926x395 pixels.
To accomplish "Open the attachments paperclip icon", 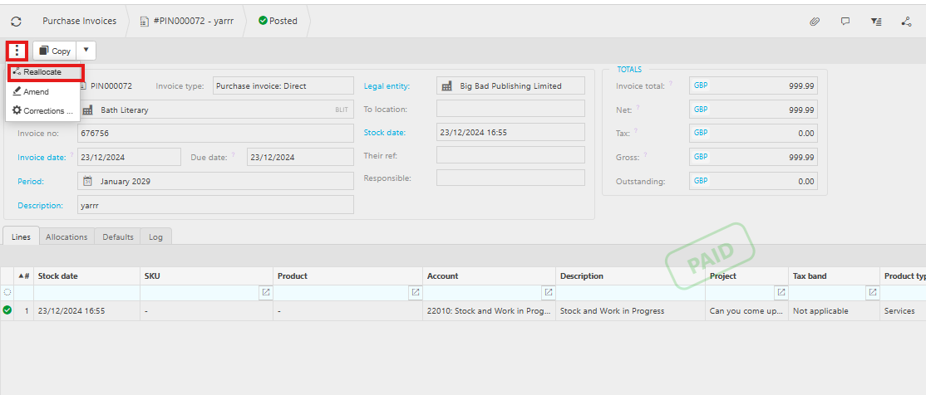I will (x=815, y=22).
